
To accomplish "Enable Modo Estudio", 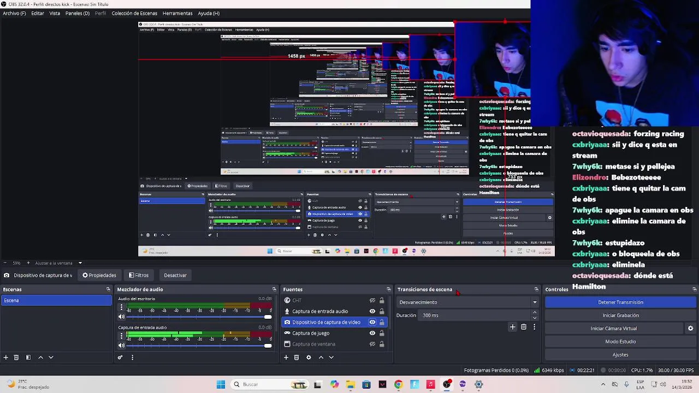I will tap(620, 342).
